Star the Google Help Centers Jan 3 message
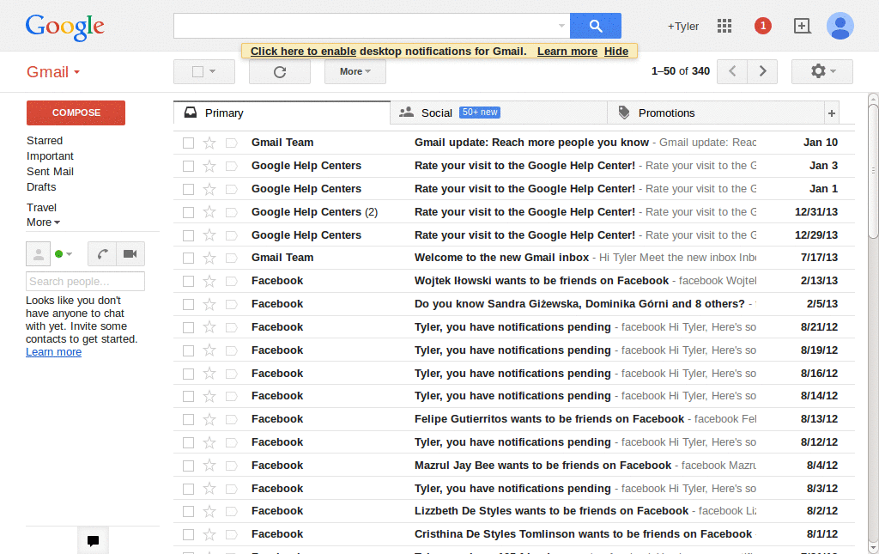The image size is (879, 554). tap(209, 166)
